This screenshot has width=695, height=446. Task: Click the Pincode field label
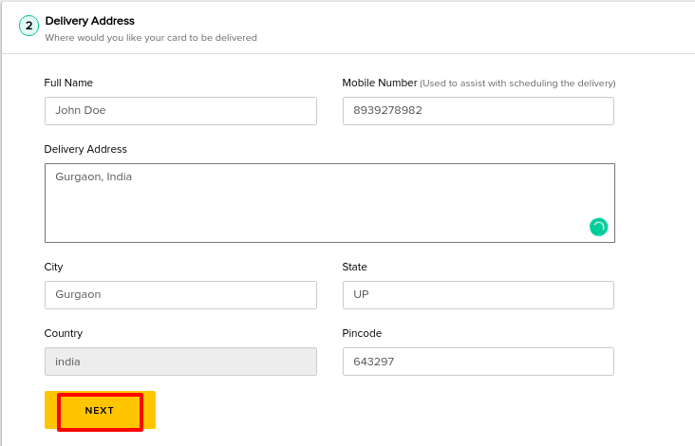tap(362, 333)
